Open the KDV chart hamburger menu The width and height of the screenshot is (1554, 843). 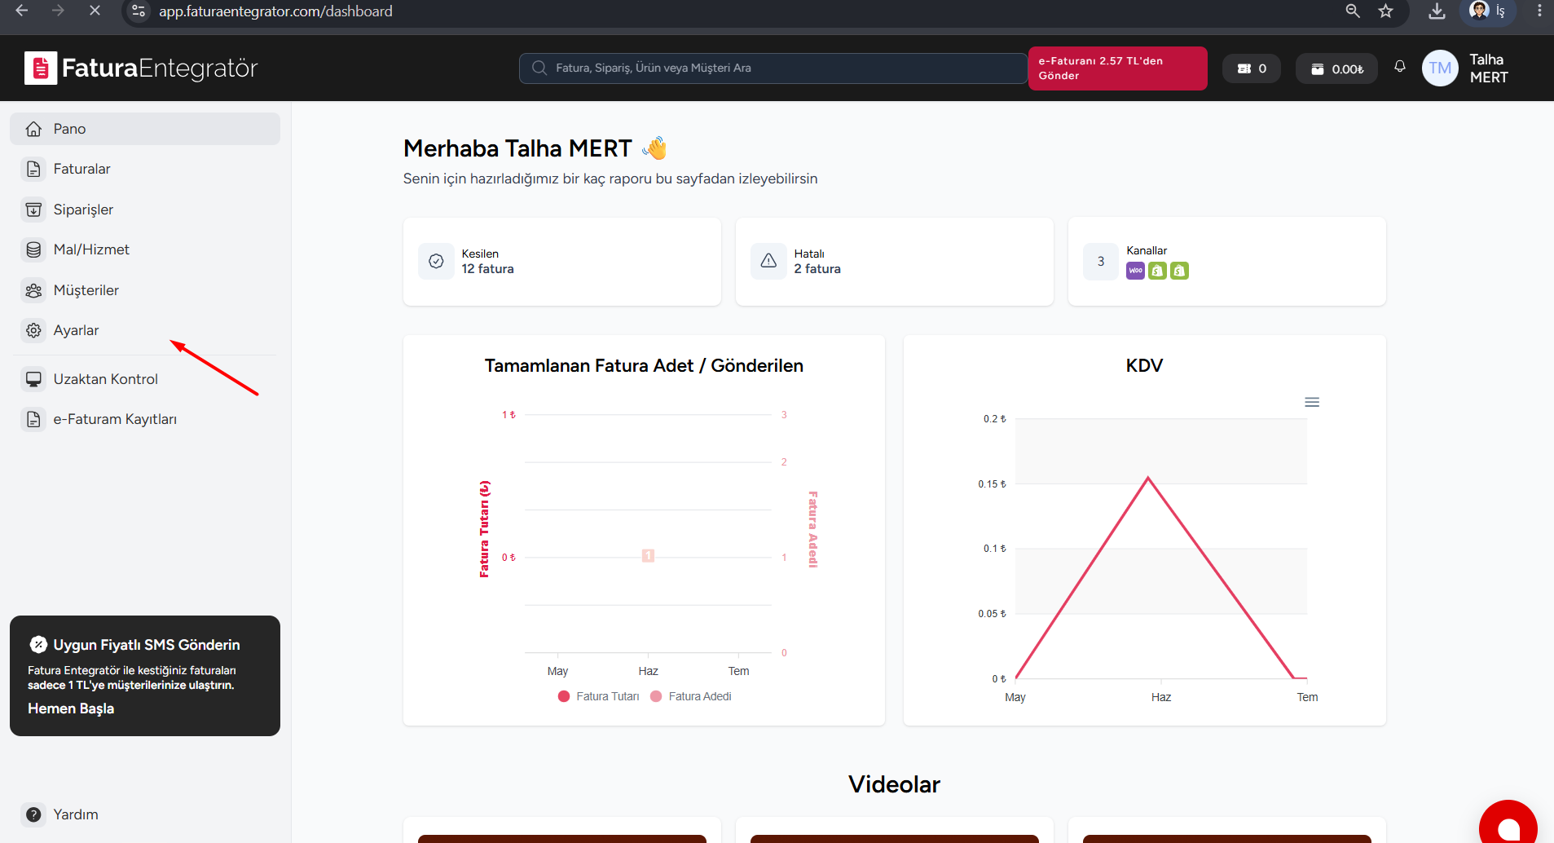pos(1312,402)
